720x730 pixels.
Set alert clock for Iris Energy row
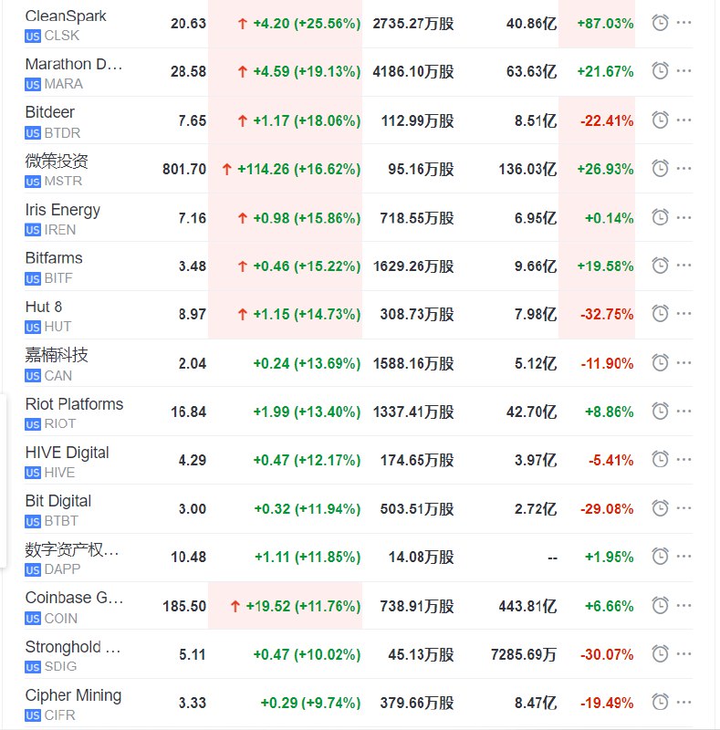click(660, 217)
